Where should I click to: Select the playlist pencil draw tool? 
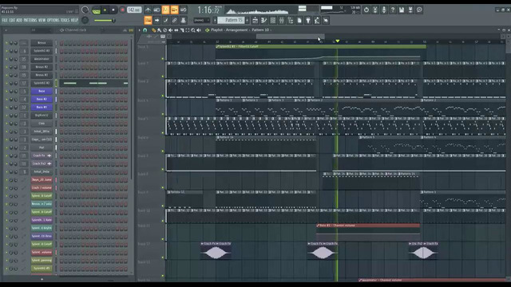click(x=153, y=30)
